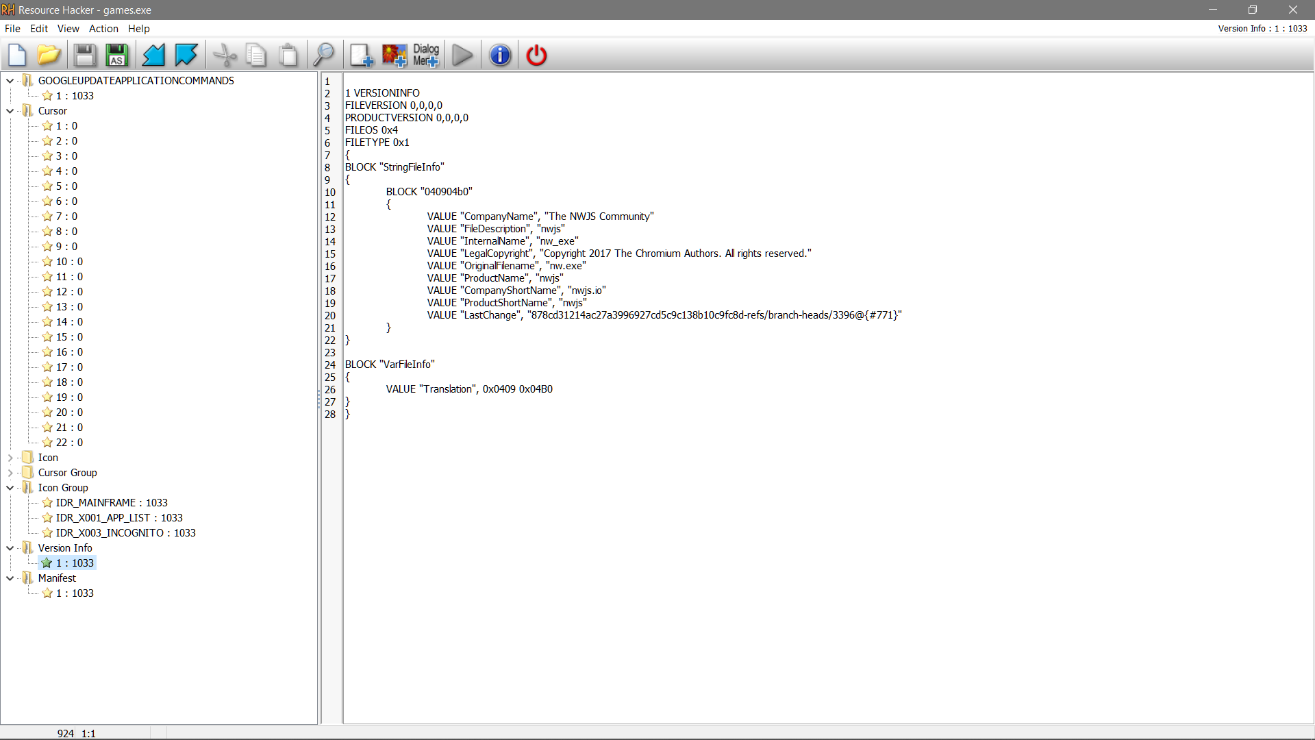1315x740 pixels.
Task: Expand the Cursor Group folder
Action: pyautogui.click(x=10, y=473)
